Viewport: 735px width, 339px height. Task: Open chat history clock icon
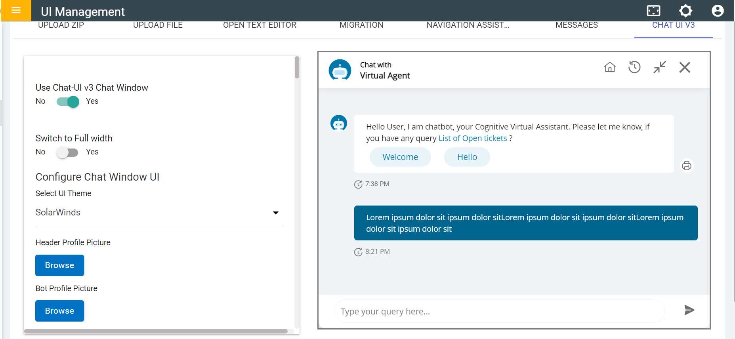pos(634,67)
